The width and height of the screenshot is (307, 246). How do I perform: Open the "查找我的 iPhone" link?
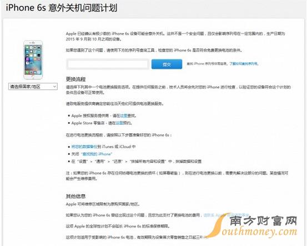coord(97,154)
